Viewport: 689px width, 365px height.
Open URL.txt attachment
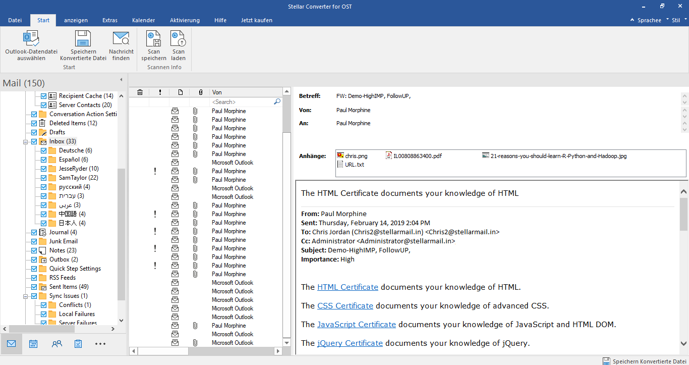pyautogui.click(x=351, y=165)
